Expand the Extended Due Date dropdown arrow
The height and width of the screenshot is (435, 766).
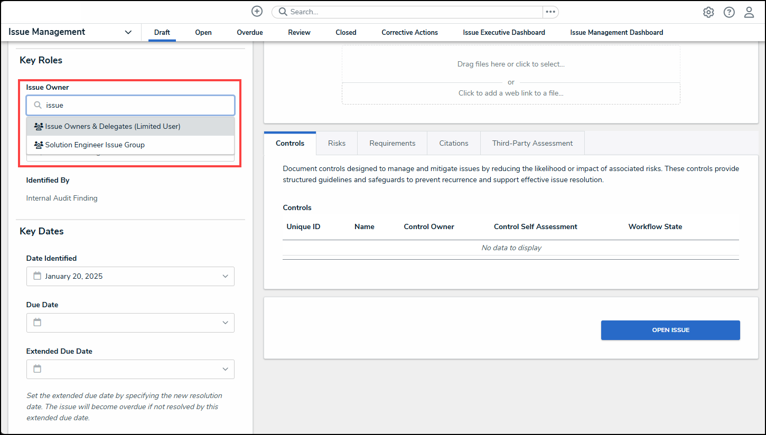point(225,369)
